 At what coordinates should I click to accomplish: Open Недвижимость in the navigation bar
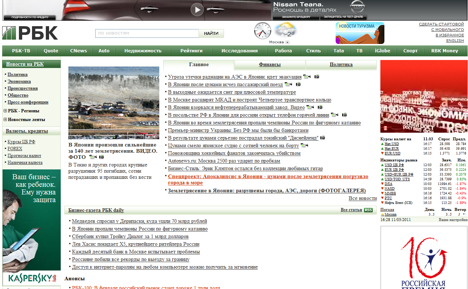click(x=143, y=51)
